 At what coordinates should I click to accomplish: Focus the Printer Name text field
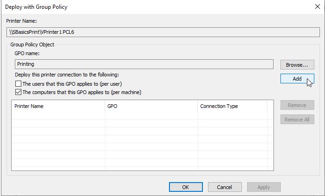click(x=163, y=32)
